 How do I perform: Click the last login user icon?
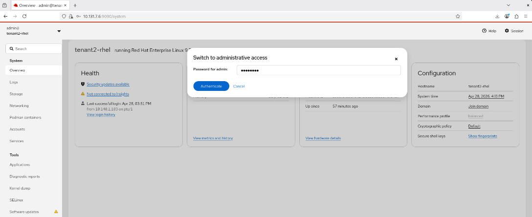coord(83,103)
